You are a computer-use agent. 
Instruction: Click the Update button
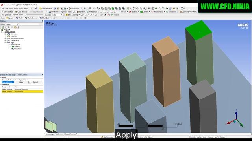tap(10, 18)
